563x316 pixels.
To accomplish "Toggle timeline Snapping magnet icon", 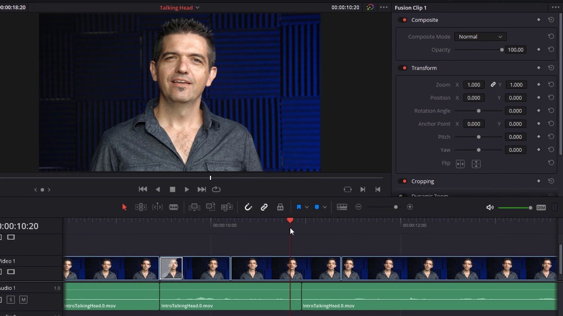I will click(x=248, y=207).
